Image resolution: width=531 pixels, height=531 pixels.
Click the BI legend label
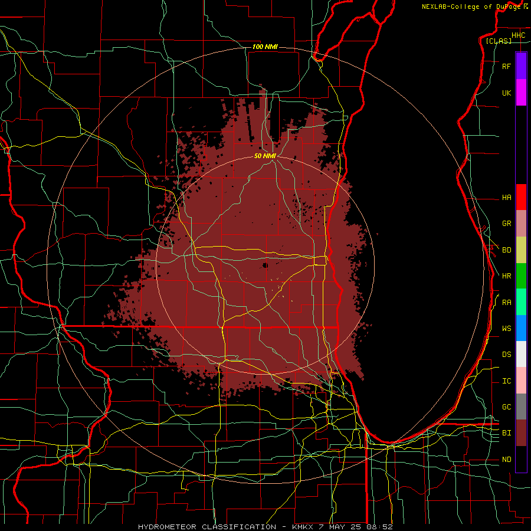pos(506,433)
